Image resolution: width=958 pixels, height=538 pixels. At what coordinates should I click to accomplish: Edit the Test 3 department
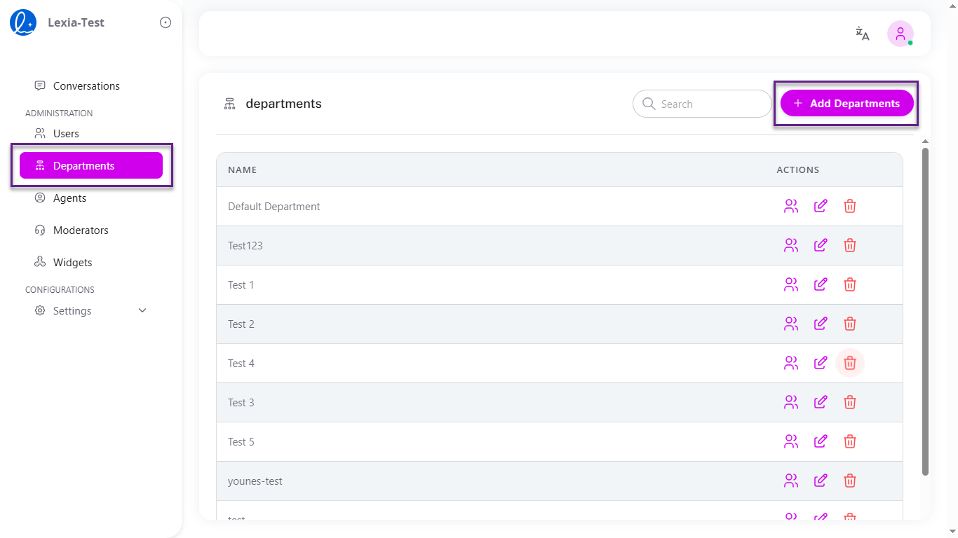pyautogui.click(x=821, y=402)
